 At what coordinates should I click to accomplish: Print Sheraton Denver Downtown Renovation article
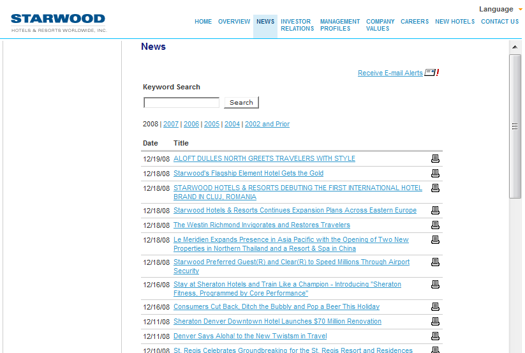(435, 322)
